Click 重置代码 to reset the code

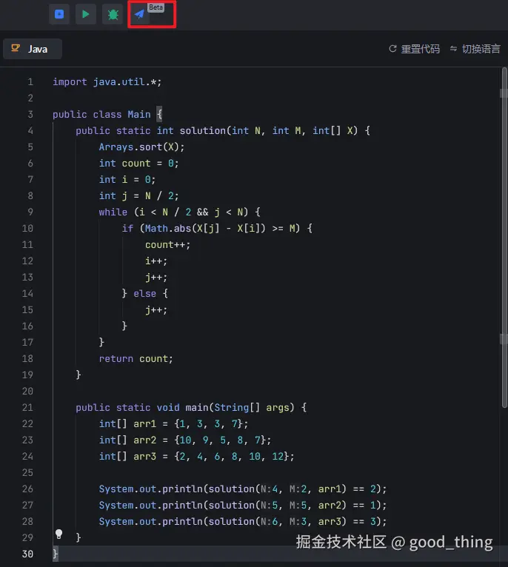[x=420, y=49]
